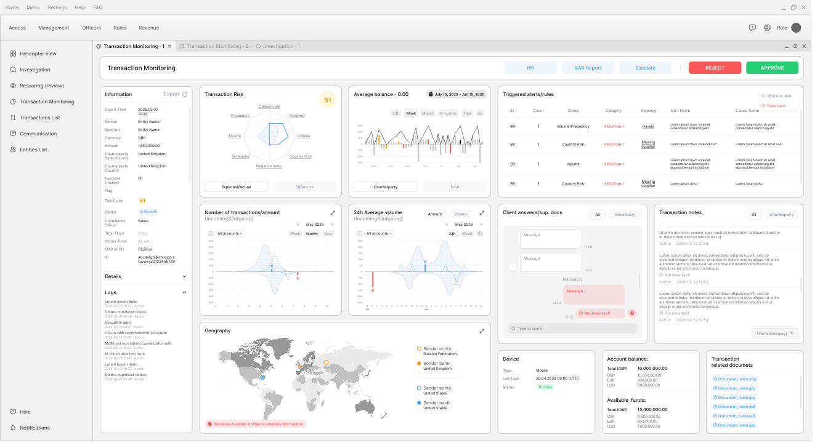
Task: Click the Transaction notes scrollbar
Action: [x=801, y=284]
